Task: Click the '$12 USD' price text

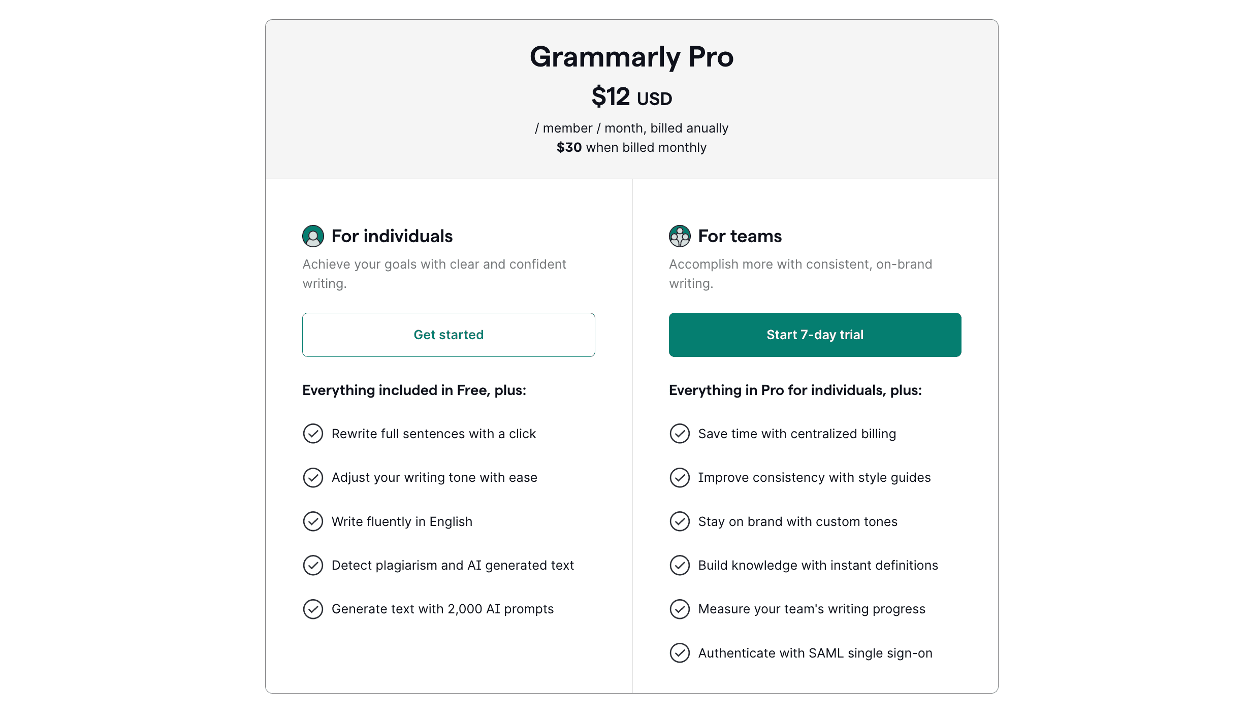Action: [631, 97]
